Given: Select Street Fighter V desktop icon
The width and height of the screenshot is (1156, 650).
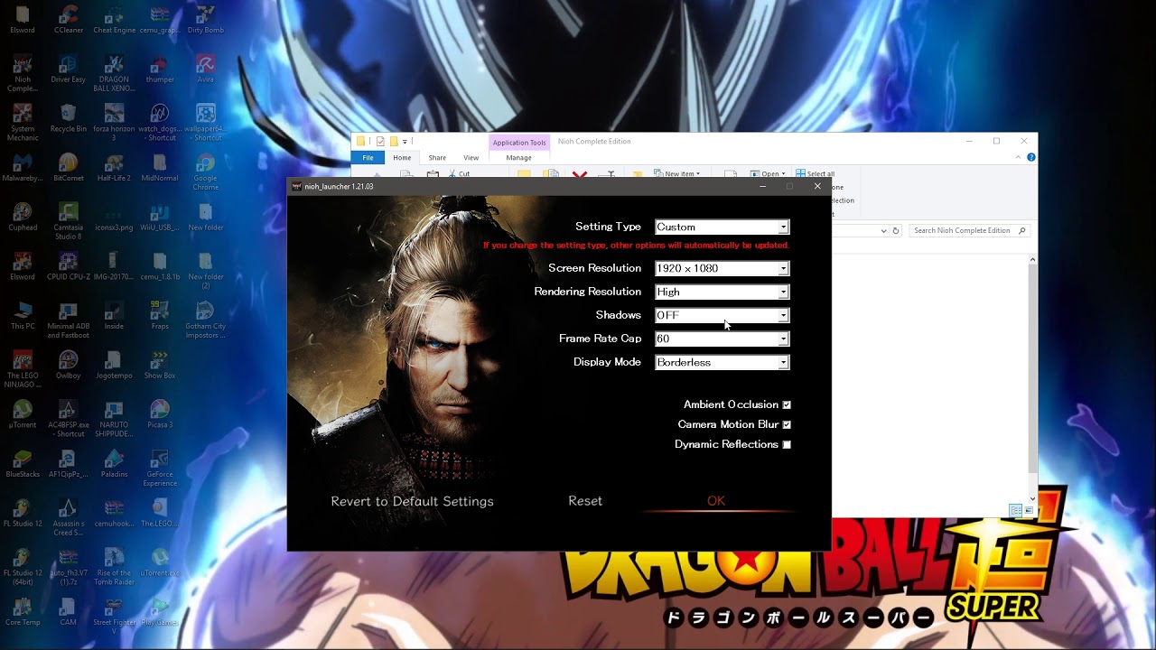Looking at the screenshot, I should 114,617.
